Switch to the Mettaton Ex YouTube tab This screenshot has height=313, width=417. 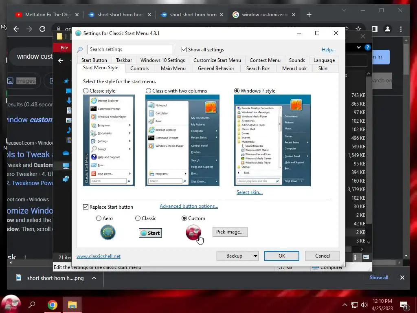pyautogui.click(x=47, y=15)
